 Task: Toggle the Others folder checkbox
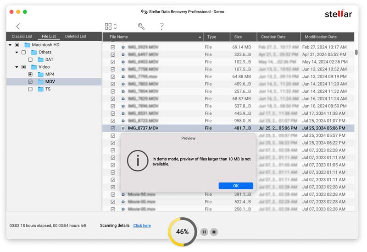24,52
